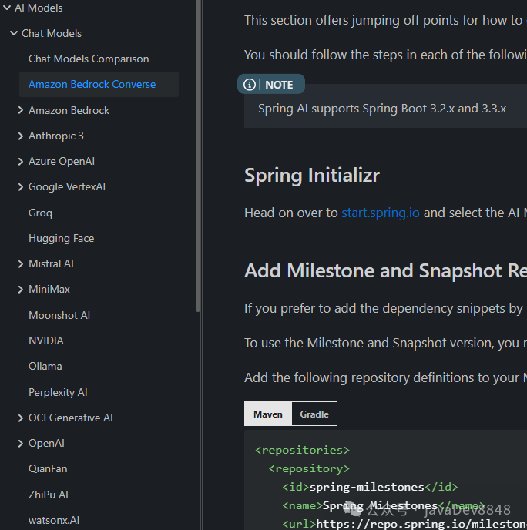Viewport: 527px width, 530px height.
Task: Expand the OpenAI chevron
Action: [x=21, y=443]
